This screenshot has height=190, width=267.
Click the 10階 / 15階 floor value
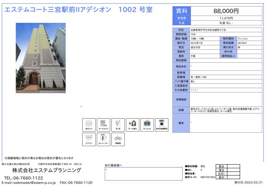pos(197,39)
